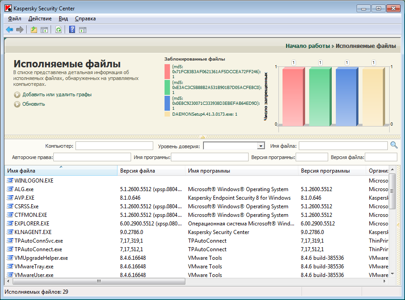Select the AVP.EXE row in file list
405x300 pixels.
(24, 198)
